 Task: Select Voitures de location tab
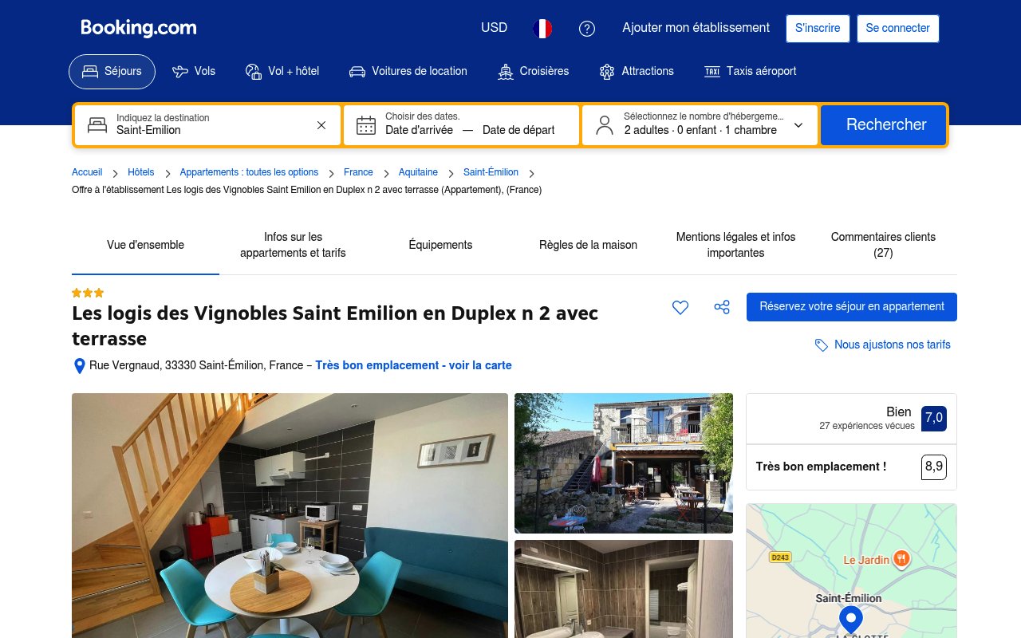pos(408,71)
